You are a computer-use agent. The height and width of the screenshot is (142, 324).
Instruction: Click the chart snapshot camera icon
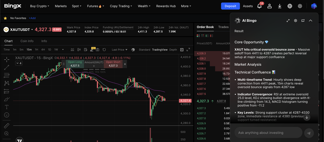pos(97,50)
